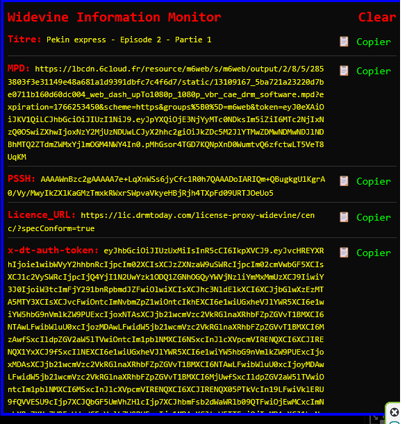Click the MPD URL beginning https://lbcdn.6cloud.fr

165,112
